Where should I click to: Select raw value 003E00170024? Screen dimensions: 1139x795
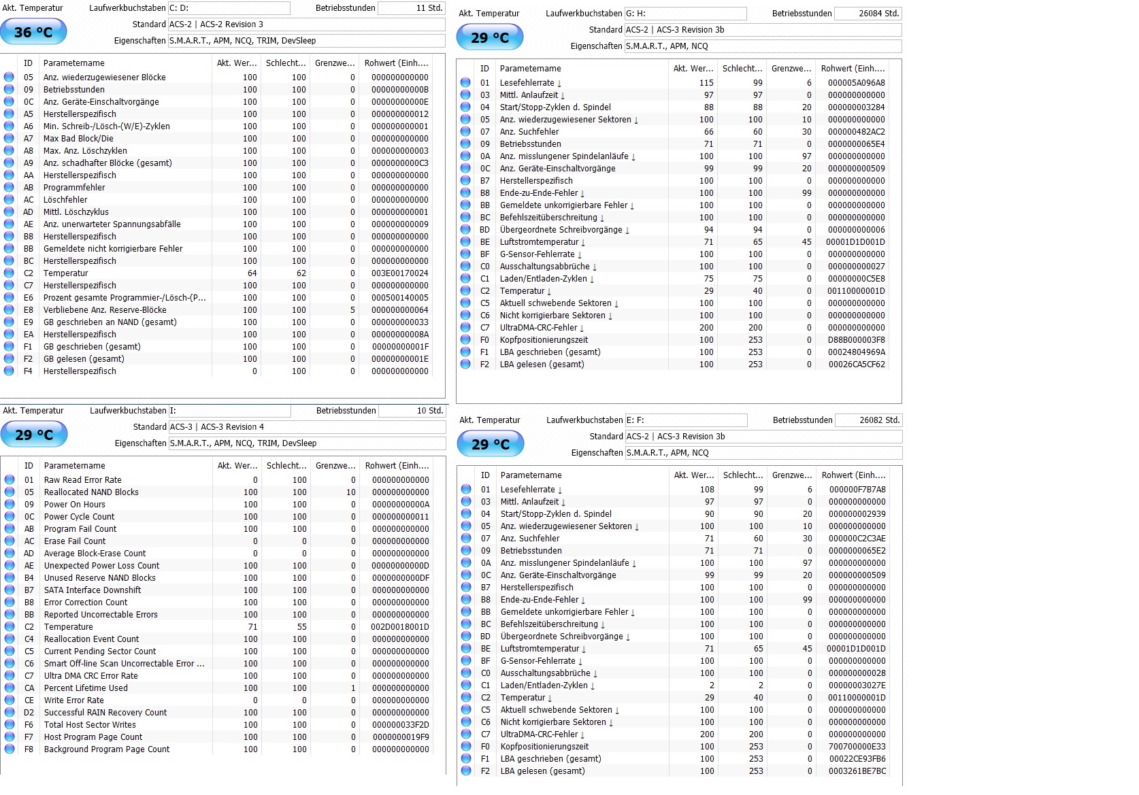click(x=399, y=273)
